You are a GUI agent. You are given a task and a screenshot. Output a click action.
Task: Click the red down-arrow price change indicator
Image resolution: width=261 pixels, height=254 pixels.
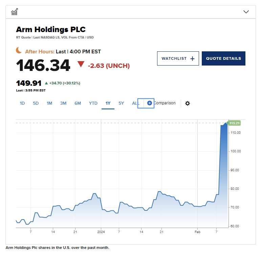81,64
